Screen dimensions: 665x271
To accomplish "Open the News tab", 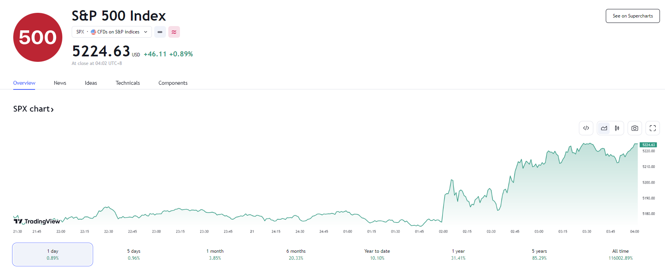I will (x=60, y=83).
